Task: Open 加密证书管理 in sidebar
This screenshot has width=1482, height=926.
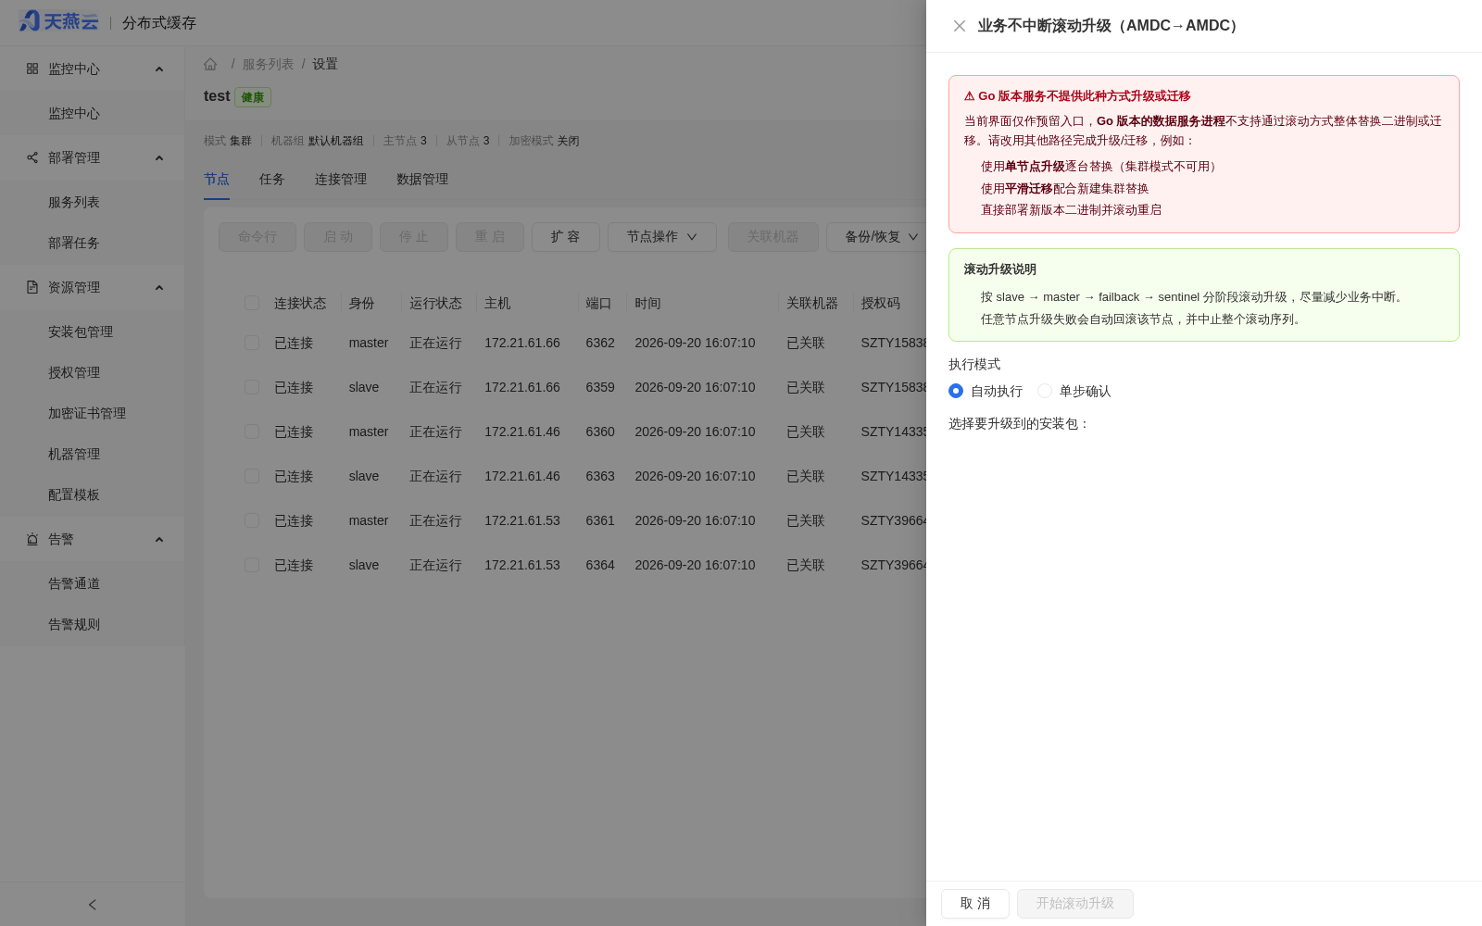Action: (93, 413)
